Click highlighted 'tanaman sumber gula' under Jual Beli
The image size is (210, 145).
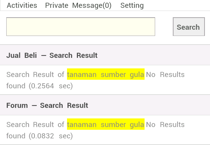coord(106,74)
